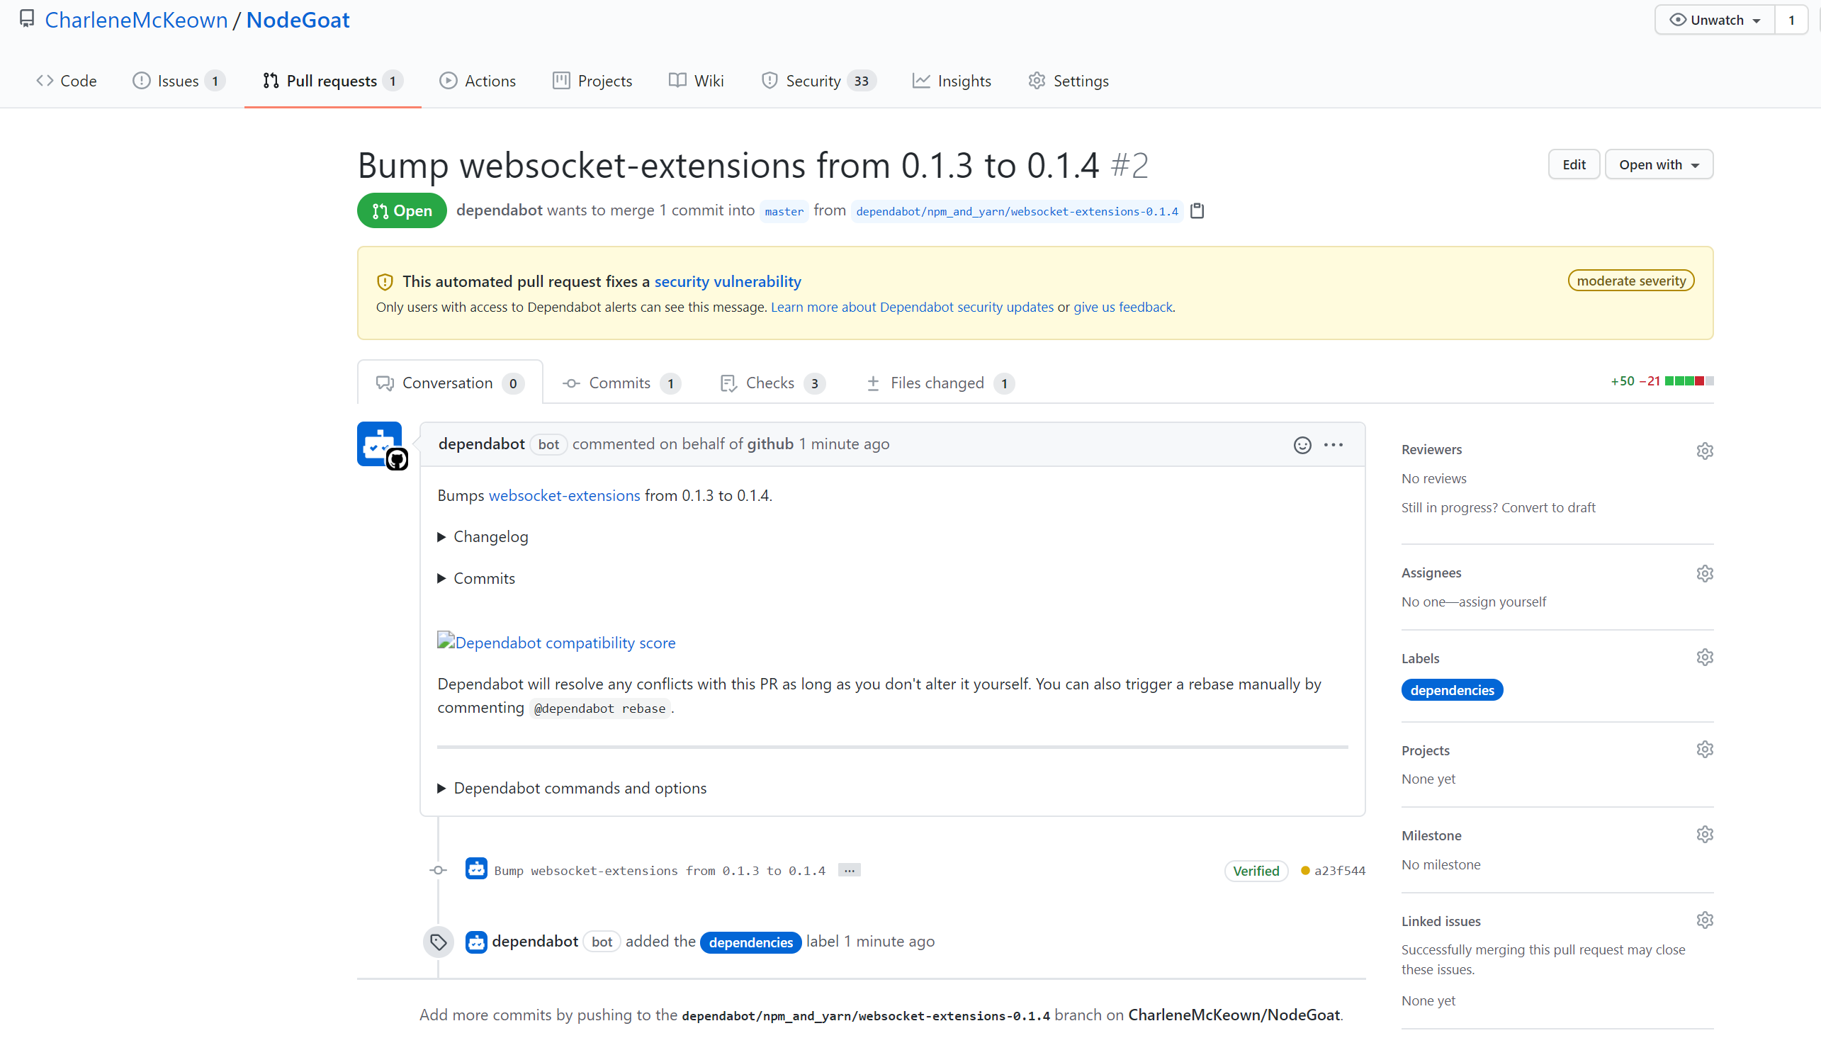This screenshot has height=1038, width=1821.
Task: Open Milestone gear settings
Action: point(1704,835)
